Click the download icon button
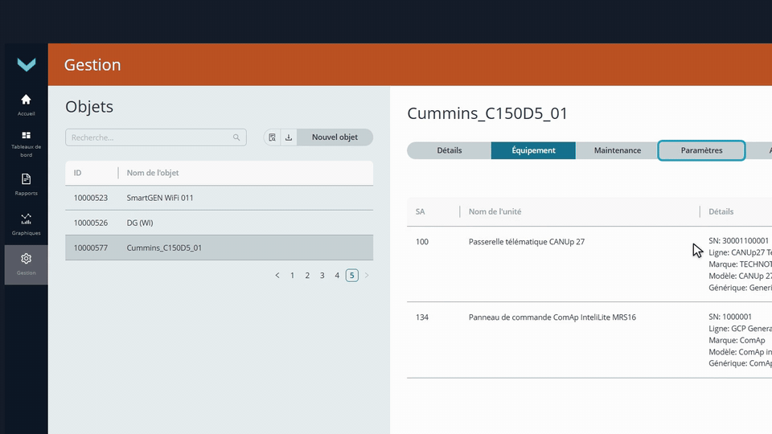Viewport: 772px width, 434px height. (x=289, y=137)
